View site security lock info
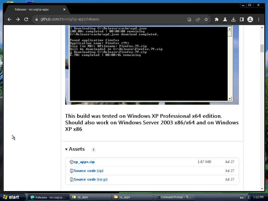 point(36,19)
